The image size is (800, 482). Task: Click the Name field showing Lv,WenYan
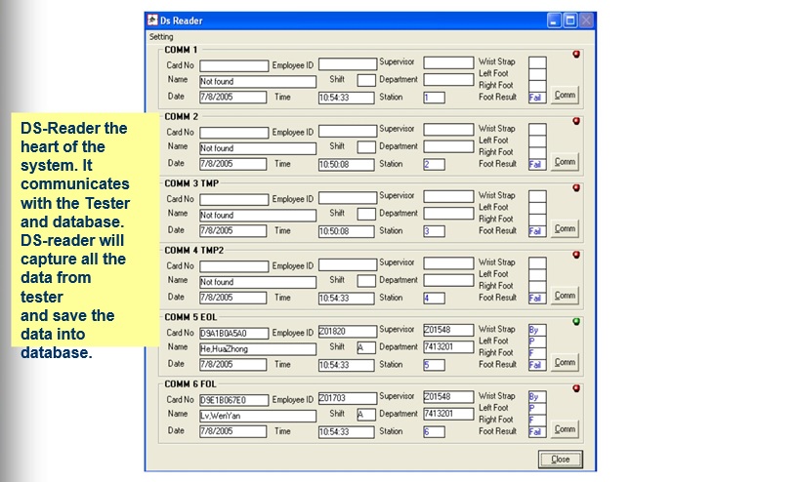(258, 416)
